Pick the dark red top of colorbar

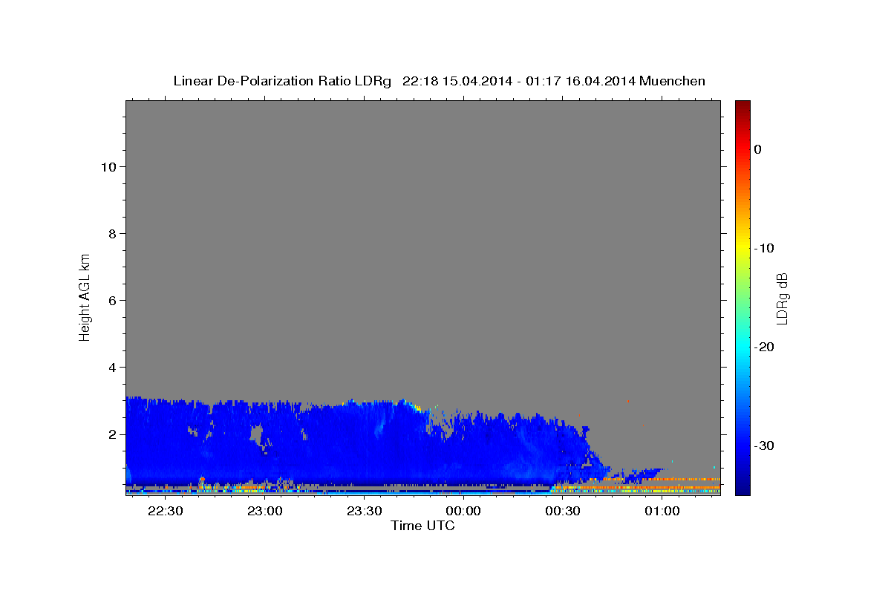[742, 105]
